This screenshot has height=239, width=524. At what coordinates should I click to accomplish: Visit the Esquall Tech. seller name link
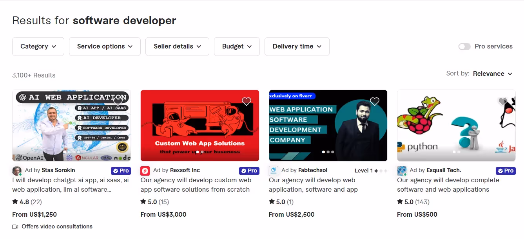coord(444,170)
